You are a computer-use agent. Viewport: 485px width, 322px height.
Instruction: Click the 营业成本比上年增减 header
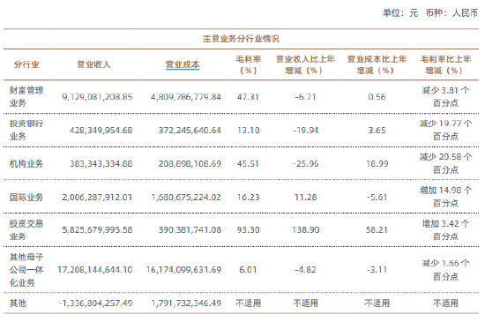(377, 64)
